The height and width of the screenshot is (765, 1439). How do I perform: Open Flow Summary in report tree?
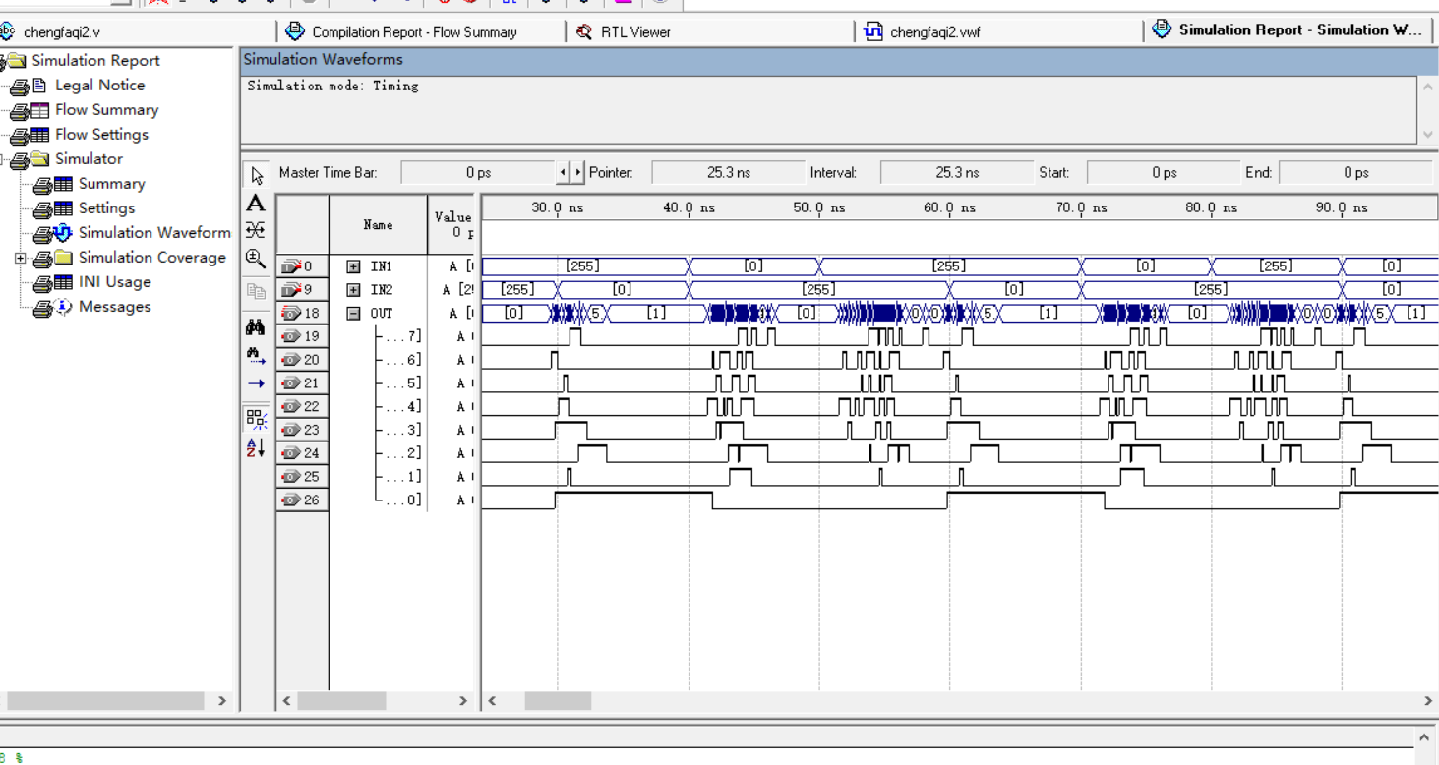pos(106,110)
